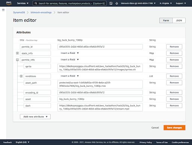Open Insert a field for renditions

point(70,76)
